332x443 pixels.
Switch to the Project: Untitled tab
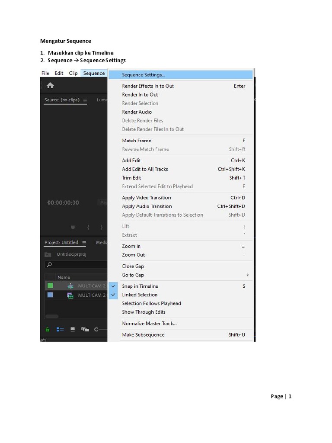(61, 243)
